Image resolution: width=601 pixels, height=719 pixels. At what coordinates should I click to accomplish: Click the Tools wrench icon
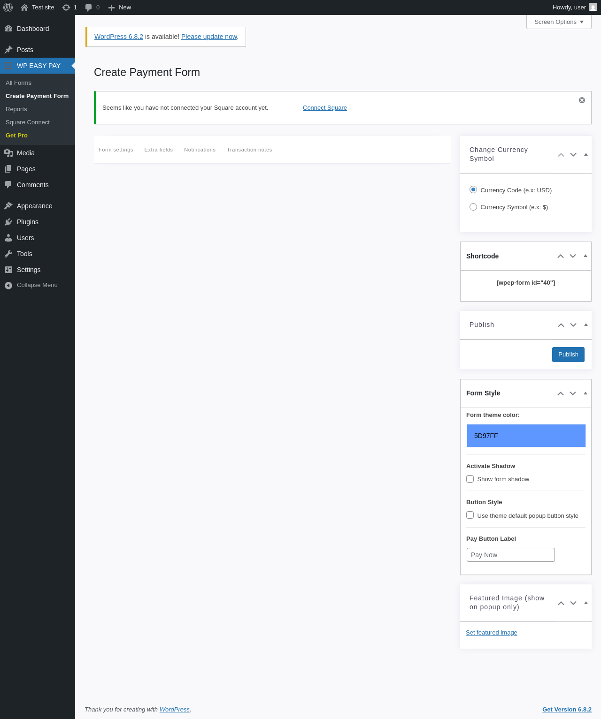(x=8, y=254)
